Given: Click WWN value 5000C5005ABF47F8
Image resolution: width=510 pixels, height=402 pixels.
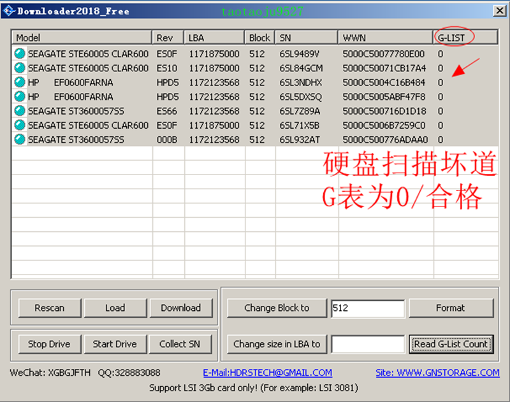Looking at the screenshot, I should pos(384,97).
